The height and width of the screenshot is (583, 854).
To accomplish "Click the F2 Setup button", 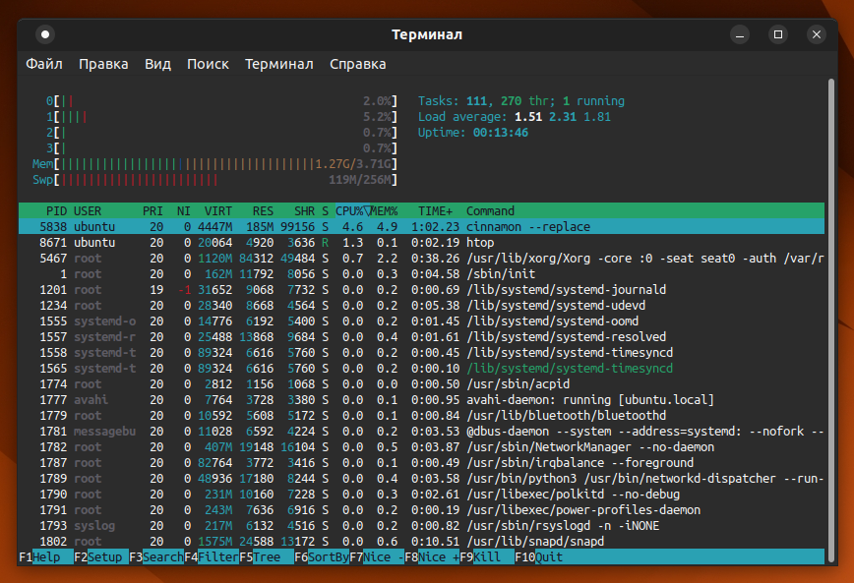I will 101,556.
